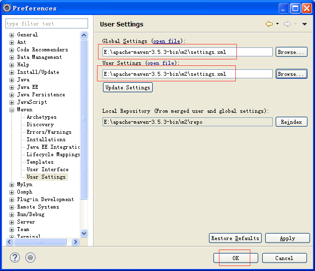Expand the Help preferences node

[11, 65]
